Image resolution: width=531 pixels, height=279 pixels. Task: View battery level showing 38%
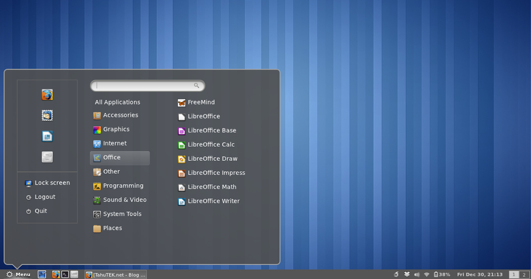440,275
